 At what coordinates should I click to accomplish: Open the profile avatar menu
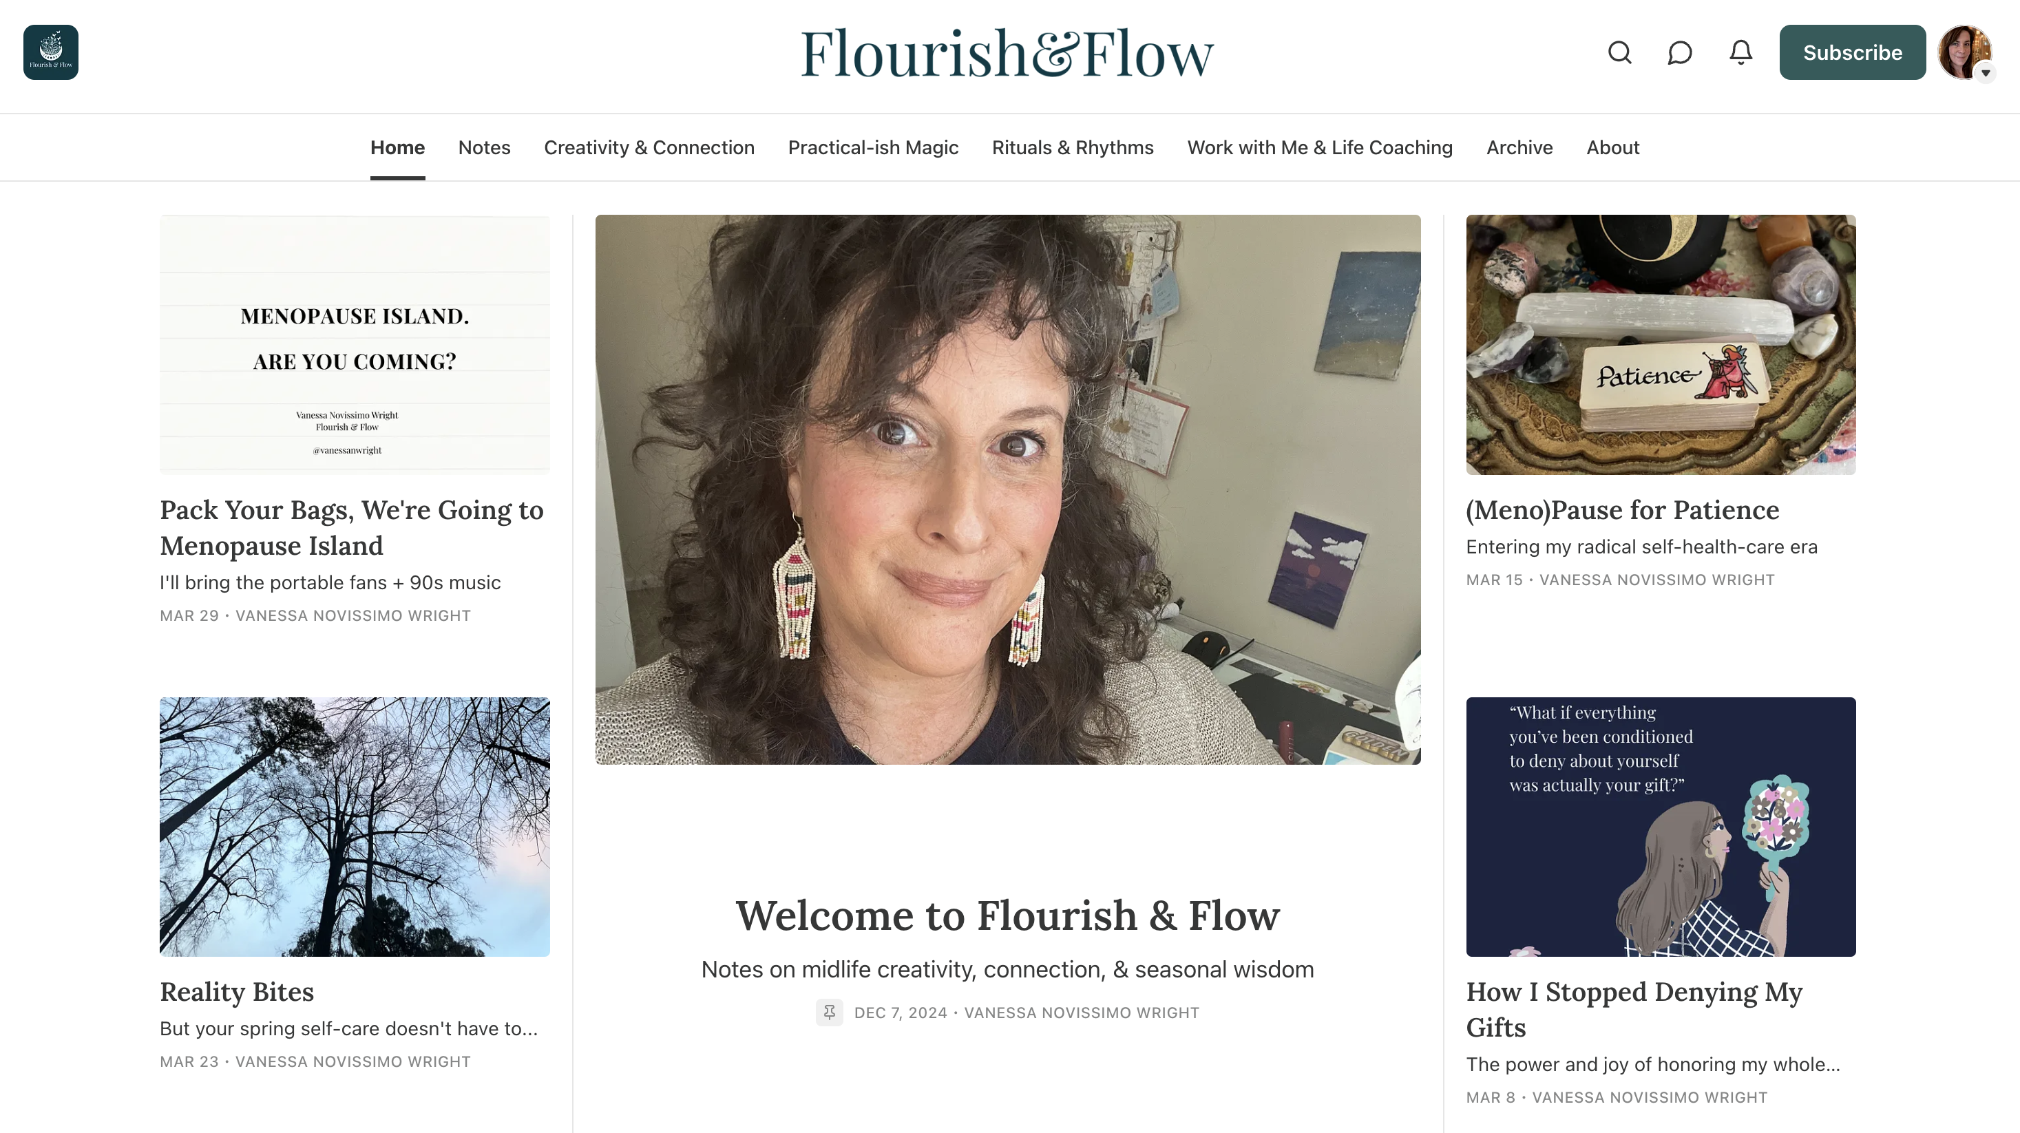click(1964, 52)
